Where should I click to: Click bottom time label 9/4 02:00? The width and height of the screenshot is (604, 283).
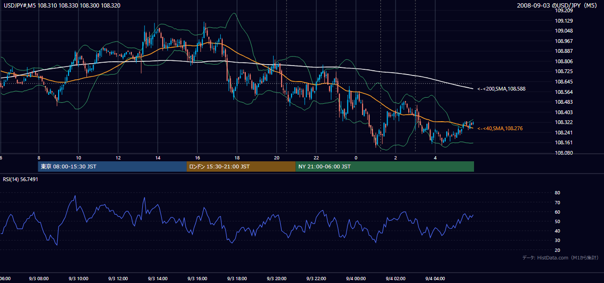pos(396,279)
